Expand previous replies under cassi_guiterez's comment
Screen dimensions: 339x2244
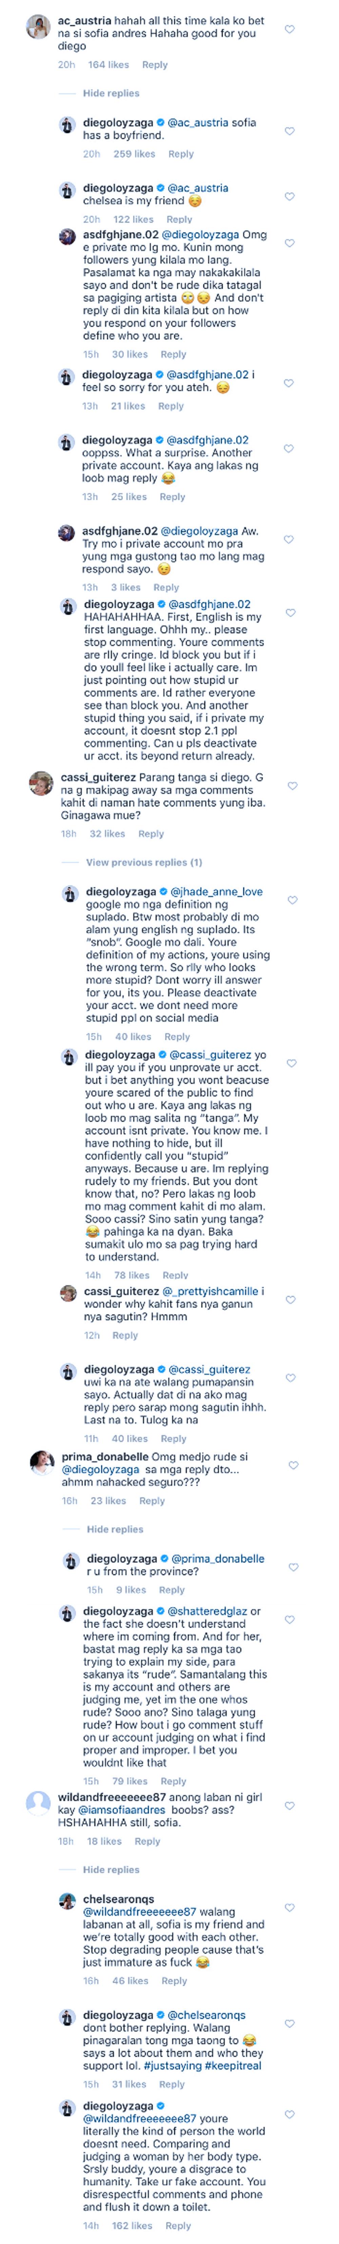pos(144,862)
